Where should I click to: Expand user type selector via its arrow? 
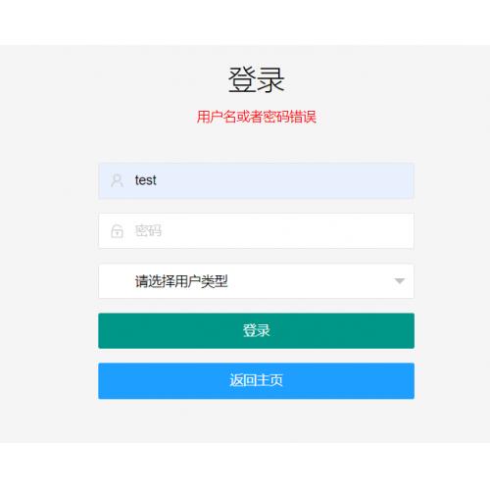point(400,281)
